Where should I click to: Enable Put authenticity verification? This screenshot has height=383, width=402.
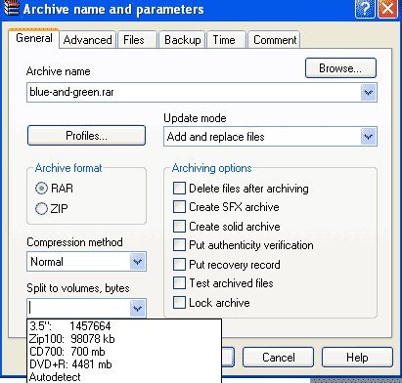[x=179, y=245]
